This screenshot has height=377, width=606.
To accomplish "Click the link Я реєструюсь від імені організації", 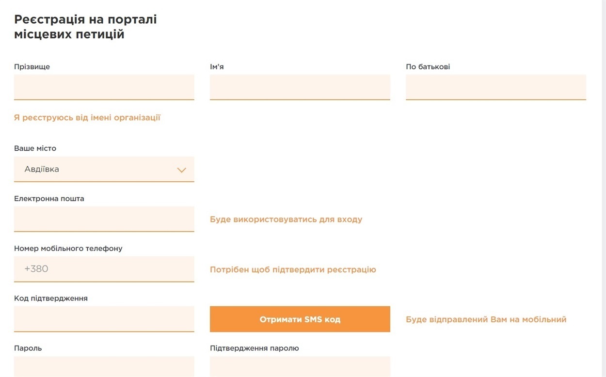I will 87,118.
